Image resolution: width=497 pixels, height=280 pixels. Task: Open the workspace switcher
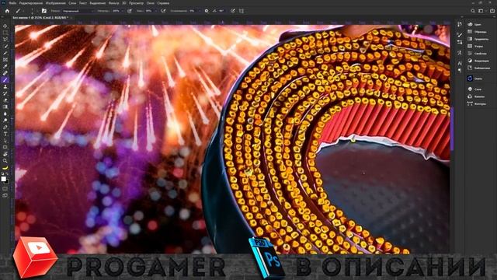tap(481, 11)
